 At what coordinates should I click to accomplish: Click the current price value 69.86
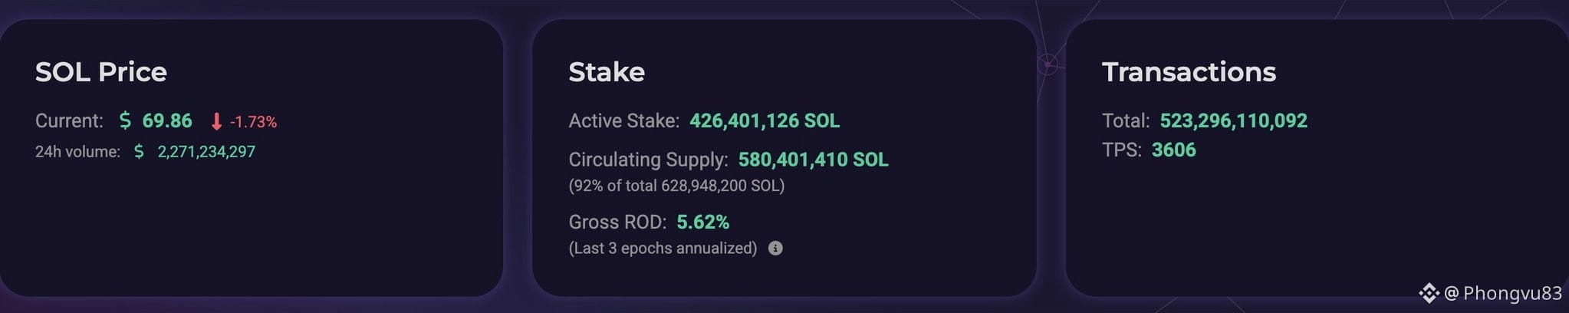pos(167,120)
